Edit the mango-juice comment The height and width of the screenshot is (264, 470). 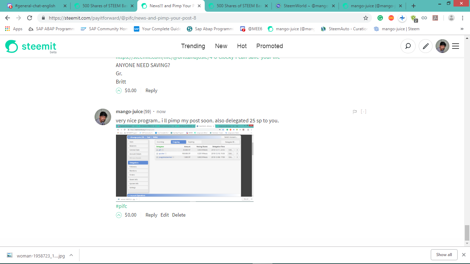tap(165, 215)
